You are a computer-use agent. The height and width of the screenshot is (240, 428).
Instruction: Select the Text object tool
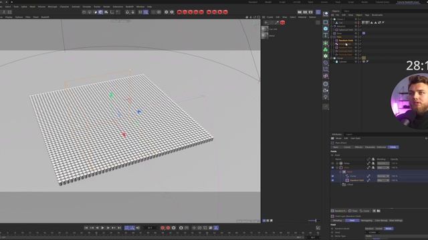[326, 35]
